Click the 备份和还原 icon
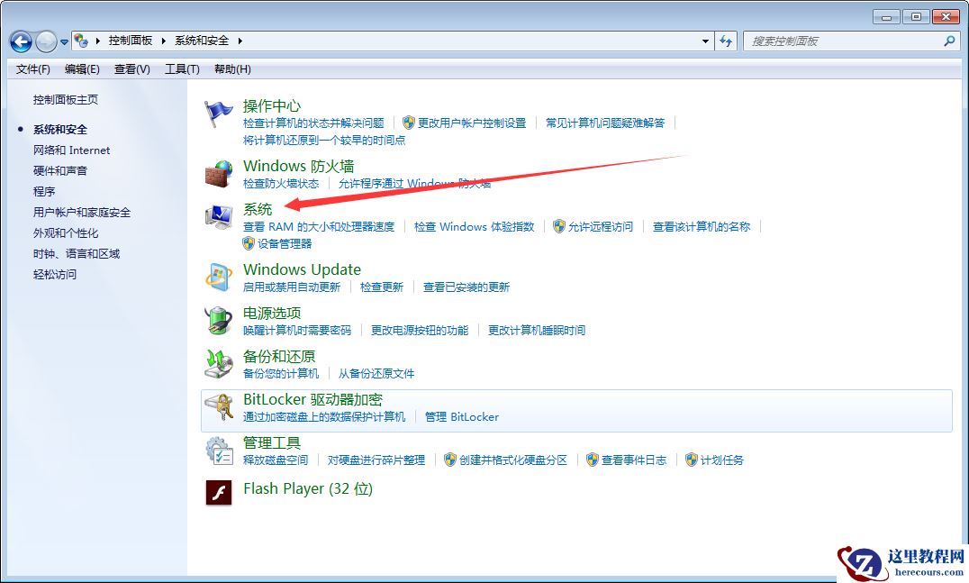The width and height of the screenshot is (969, 583). [217, 364]
